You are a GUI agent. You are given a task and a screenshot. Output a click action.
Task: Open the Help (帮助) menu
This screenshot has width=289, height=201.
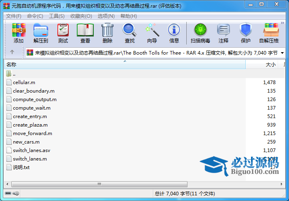[129, 16]
